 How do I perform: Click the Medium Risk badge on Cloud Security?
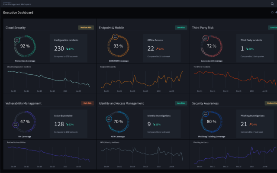pos(86,28)
